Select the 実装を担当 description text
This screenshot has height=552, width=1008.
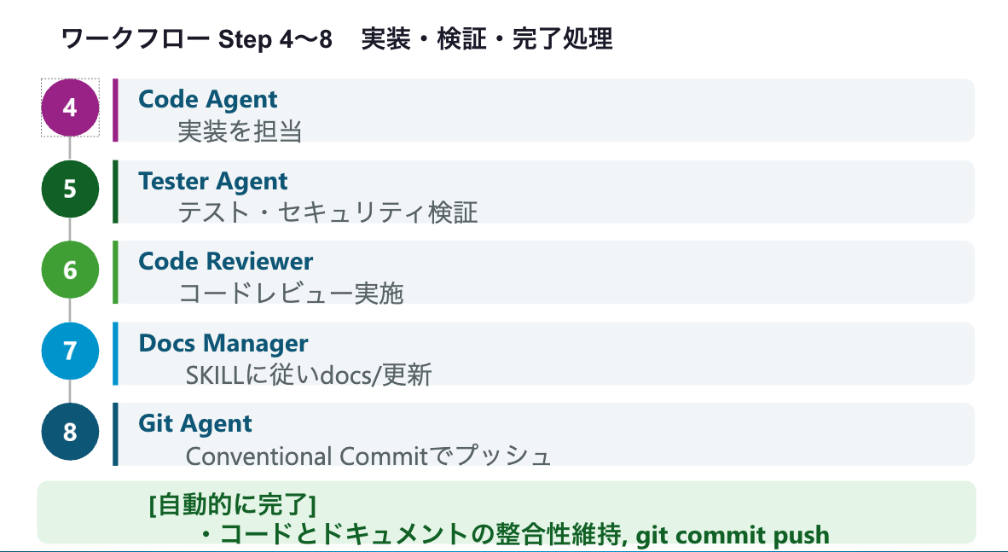tap(240, 131)
